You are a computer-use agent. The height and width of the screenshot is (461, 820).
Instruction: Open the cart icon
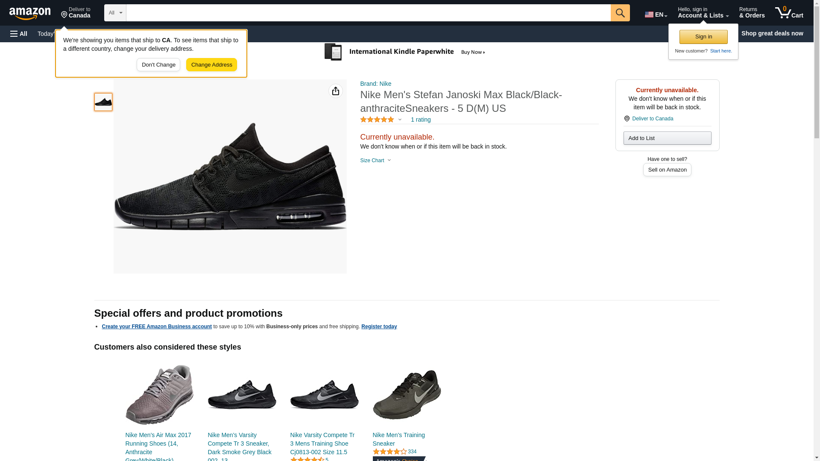[x=789, y=13]
